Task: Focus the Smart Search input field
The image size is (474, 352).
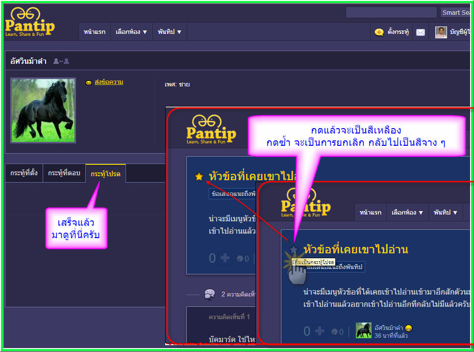Action: tap(391, 12)
